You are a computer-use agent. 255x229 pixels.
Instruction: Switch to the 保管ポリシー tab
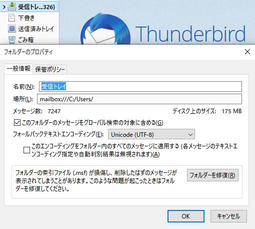[50, 69]
